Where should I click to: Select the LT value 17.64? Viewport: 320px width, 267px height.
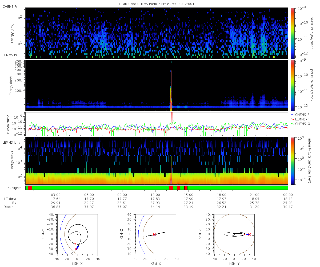tap(56, 199)
